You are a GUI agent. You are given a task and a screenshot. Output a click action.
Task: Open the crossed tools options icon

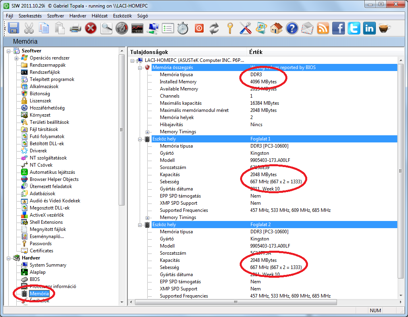[x=245, y=28]
